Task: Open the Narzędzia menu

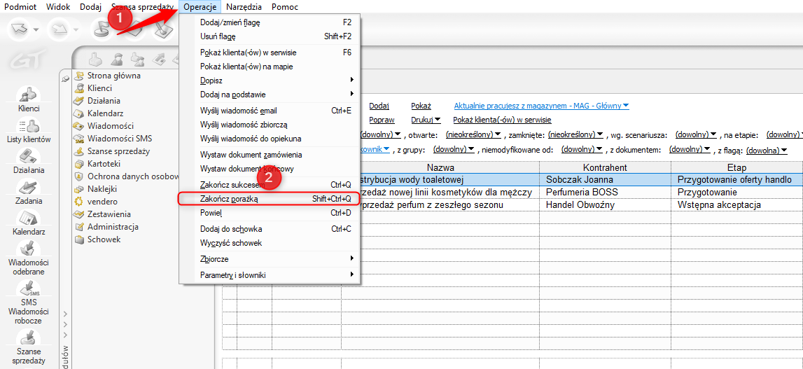Action: (x=244, y=7)
